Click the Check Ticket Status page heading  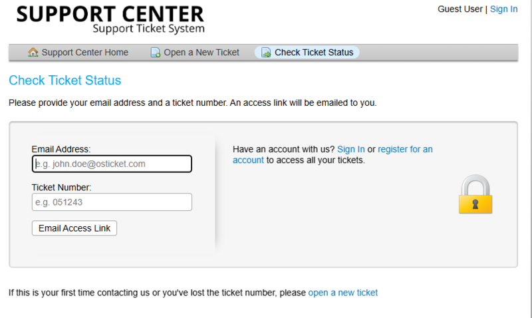click(65, 80)
